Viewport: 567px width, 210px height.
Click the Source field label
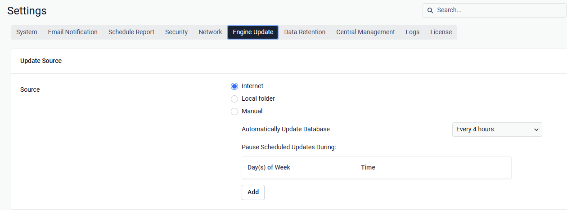click(x=30, y=89)
